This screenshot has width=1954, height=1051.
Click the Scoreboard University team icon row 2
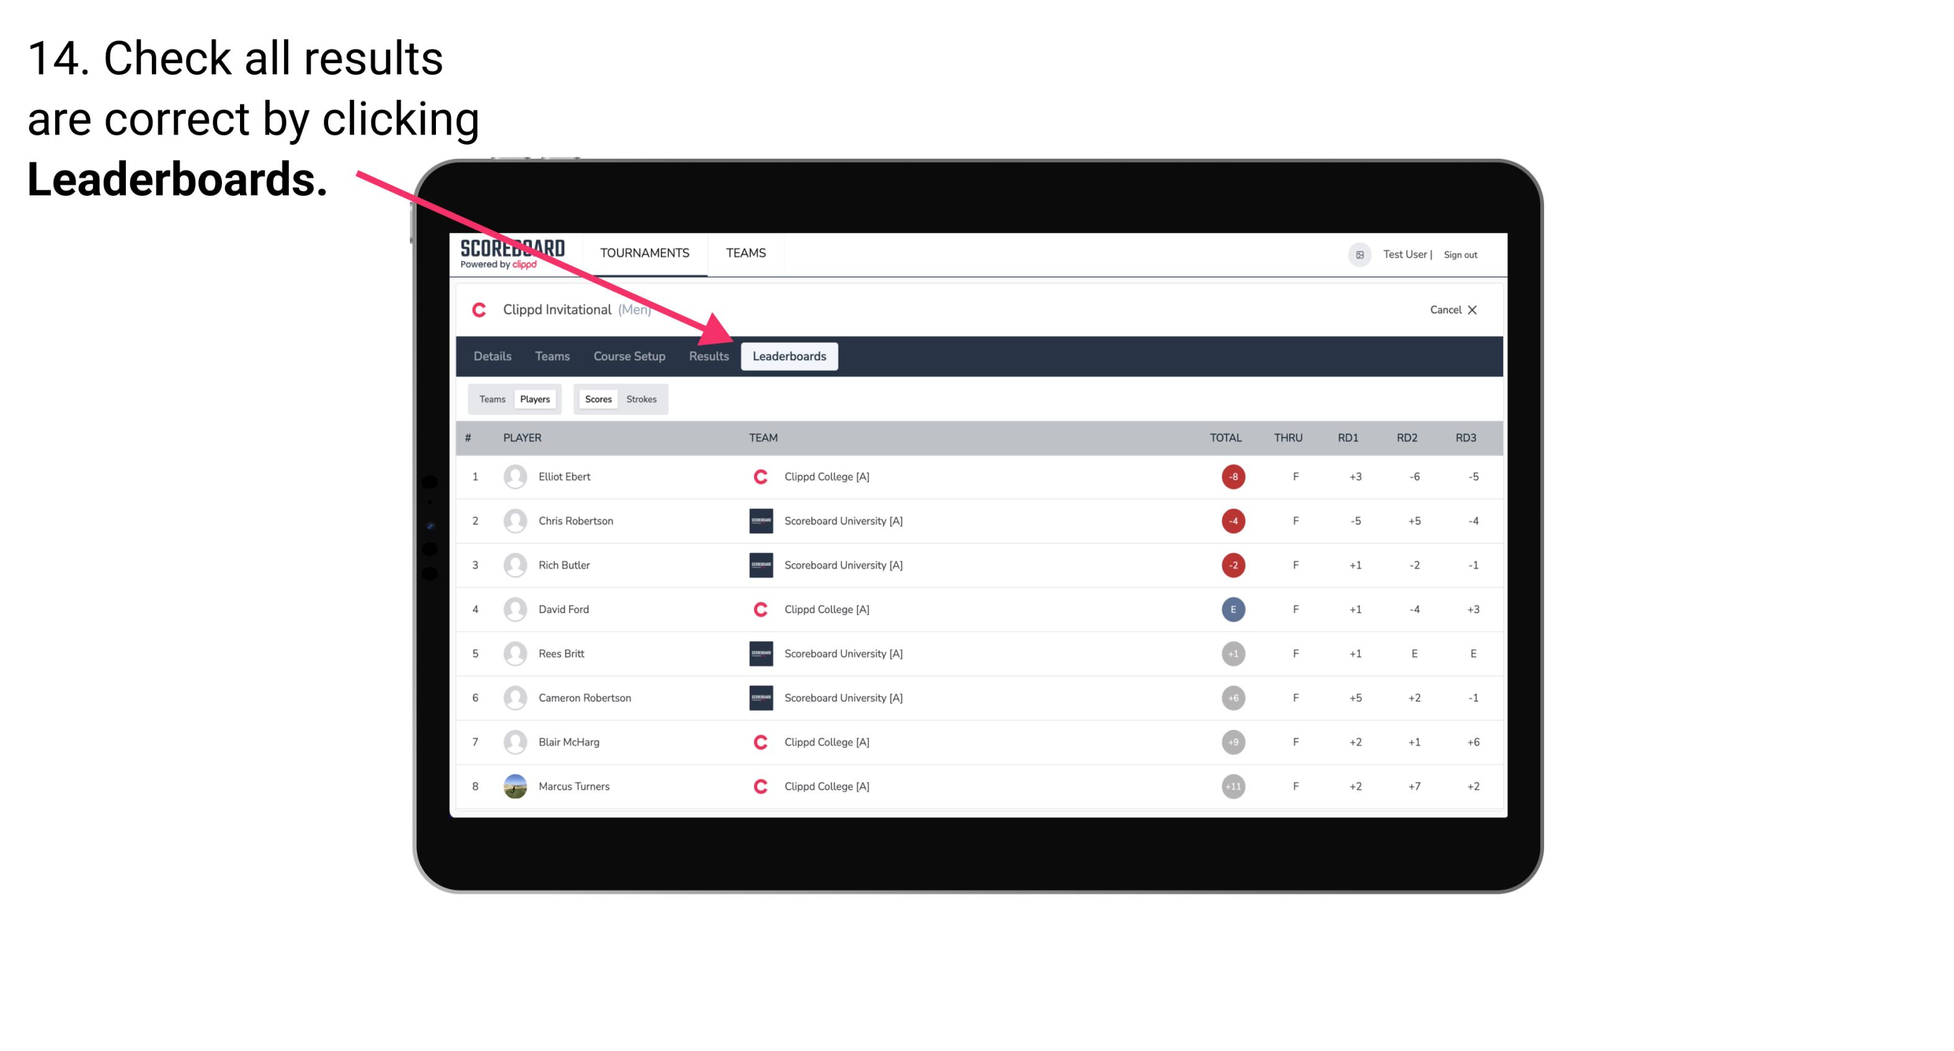coord(757,520)
